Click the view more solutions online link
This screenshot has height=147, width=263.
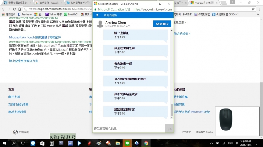coord(23,61)
